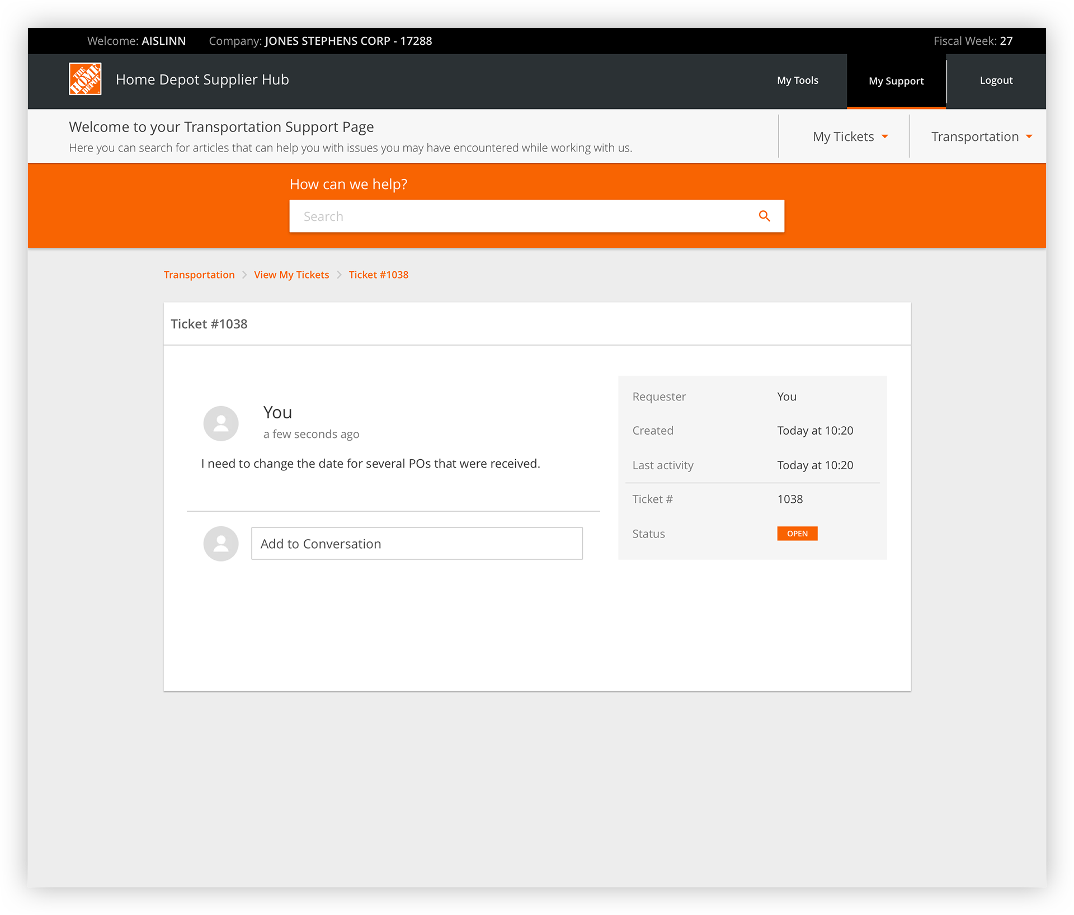
Task: Click the chevron after Transportation breadcrumb
Action: (244, 275)
